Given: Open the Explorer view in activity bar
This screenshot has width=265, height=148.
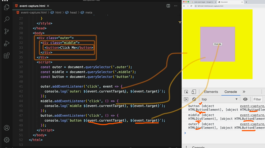Looking at the screenshot, I should point(7,7).
